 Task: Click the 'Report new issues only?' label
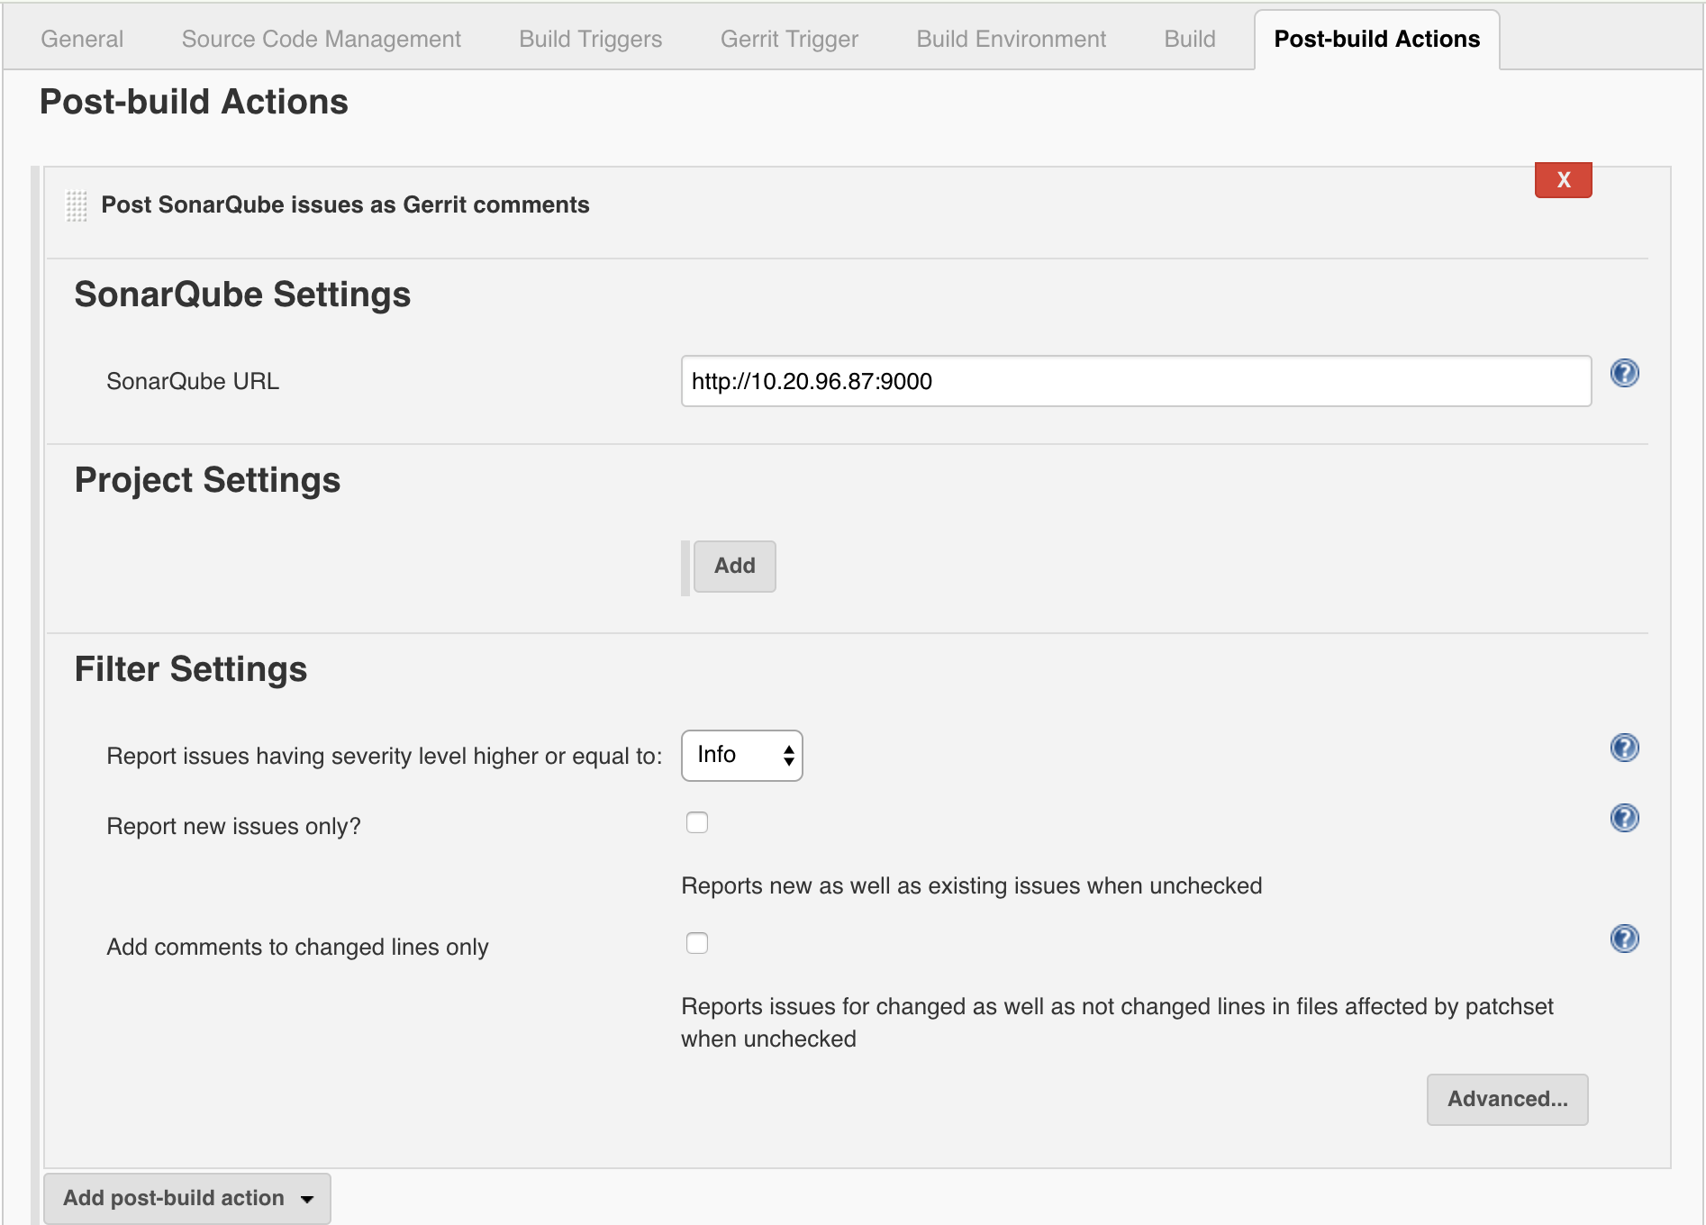[233, 826]
